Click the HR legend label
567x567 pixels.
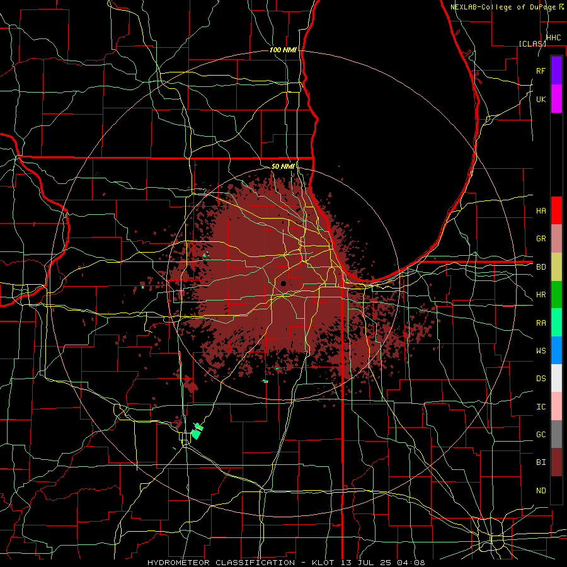coord(541,295)
